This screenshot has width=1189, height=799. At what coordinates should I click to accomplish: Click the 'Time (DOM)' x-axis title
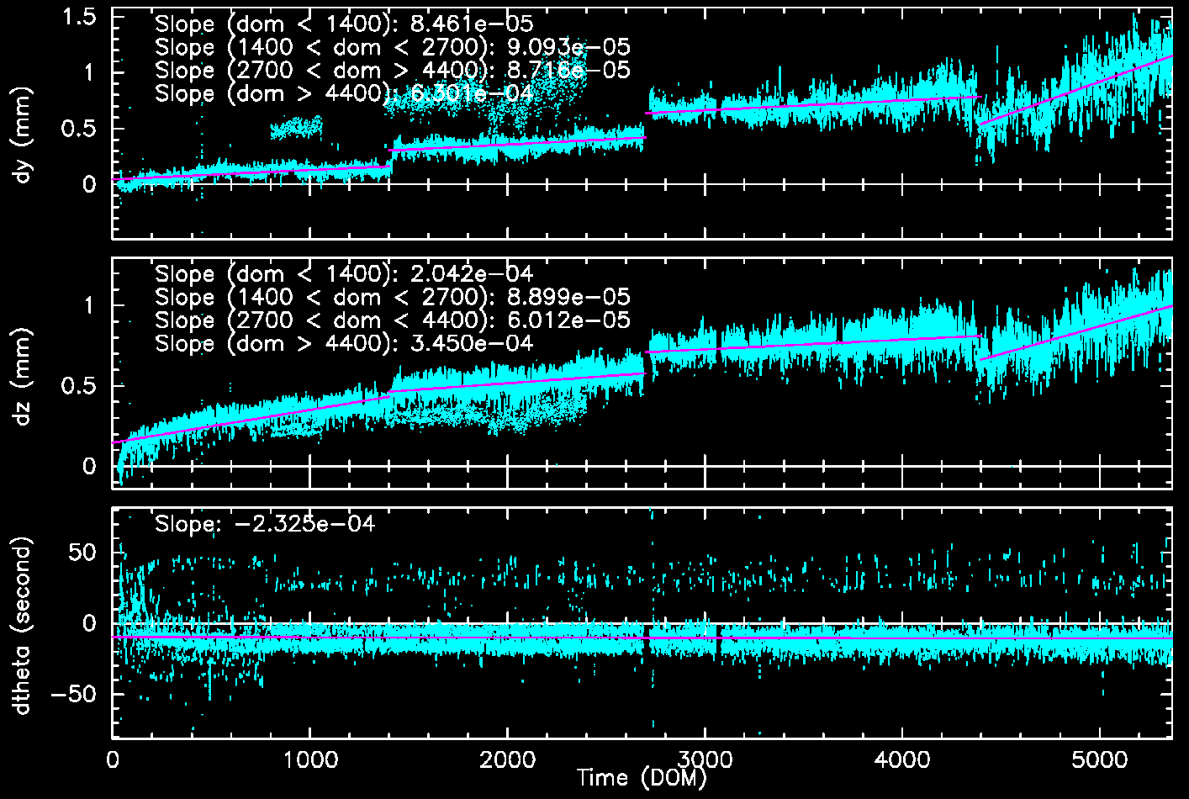[x=642, y=778]
